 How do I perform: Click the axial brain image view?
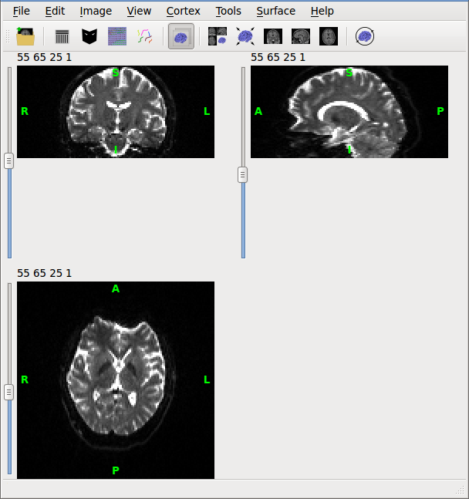click(x=116, y=379)
